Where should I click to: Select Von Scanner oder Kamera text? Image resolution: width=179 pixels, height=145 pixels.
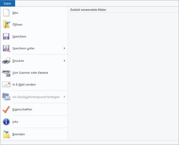pos(30,73)
